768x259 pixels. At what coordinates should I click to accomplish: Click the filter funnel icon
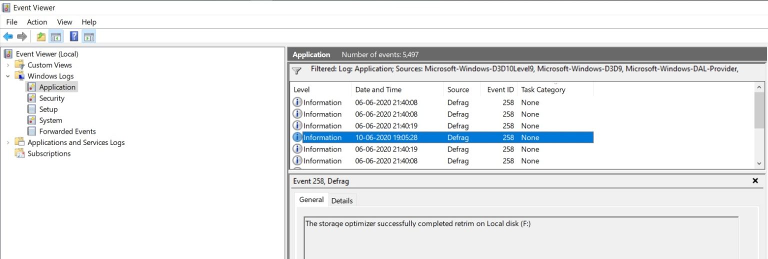click(296, 71)
